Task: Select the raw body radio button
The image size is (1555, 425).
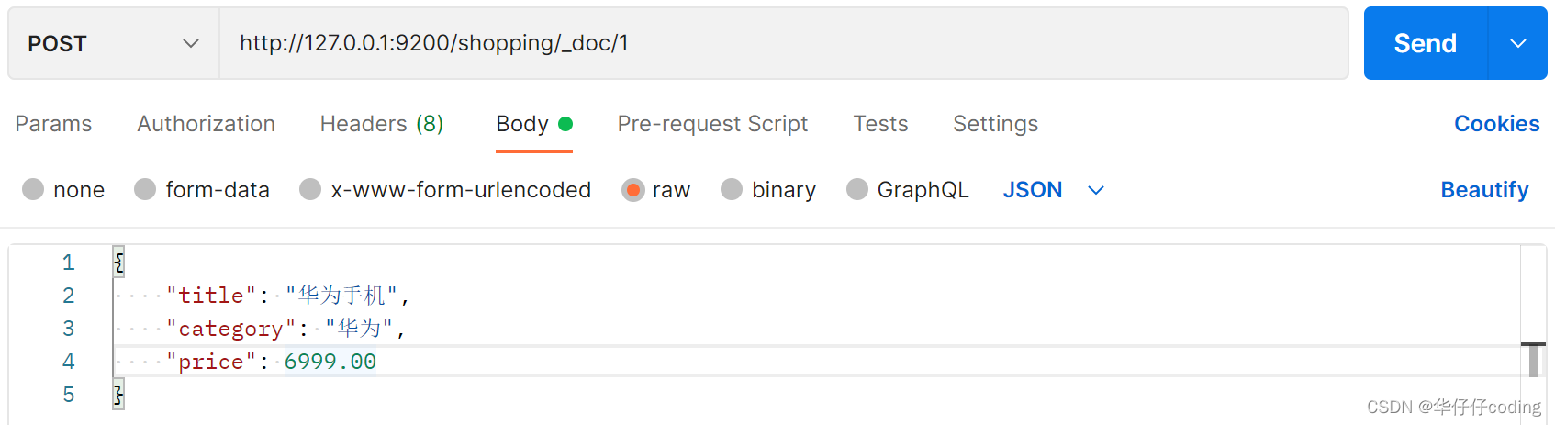Action: (x=632, y=190)
